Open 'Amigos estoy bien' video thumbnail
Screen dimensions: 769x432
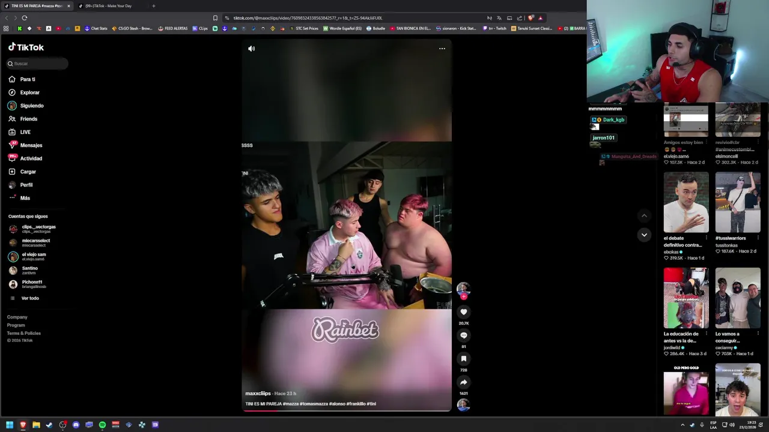[686, 121]
